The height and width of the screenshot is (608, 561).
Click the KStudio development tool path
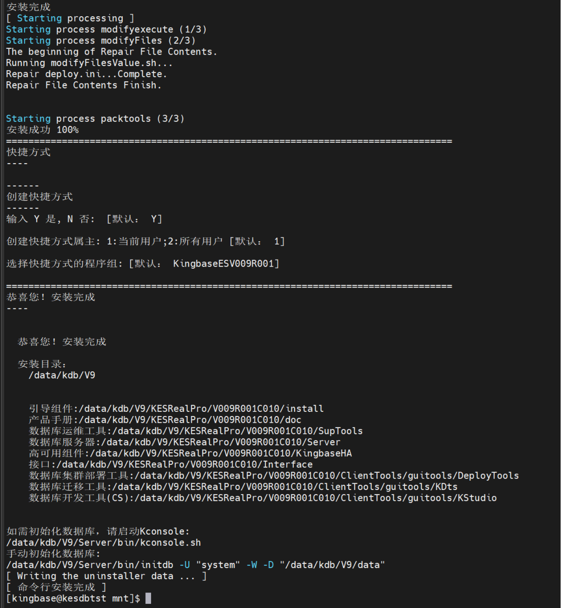[x=315, y=498]
